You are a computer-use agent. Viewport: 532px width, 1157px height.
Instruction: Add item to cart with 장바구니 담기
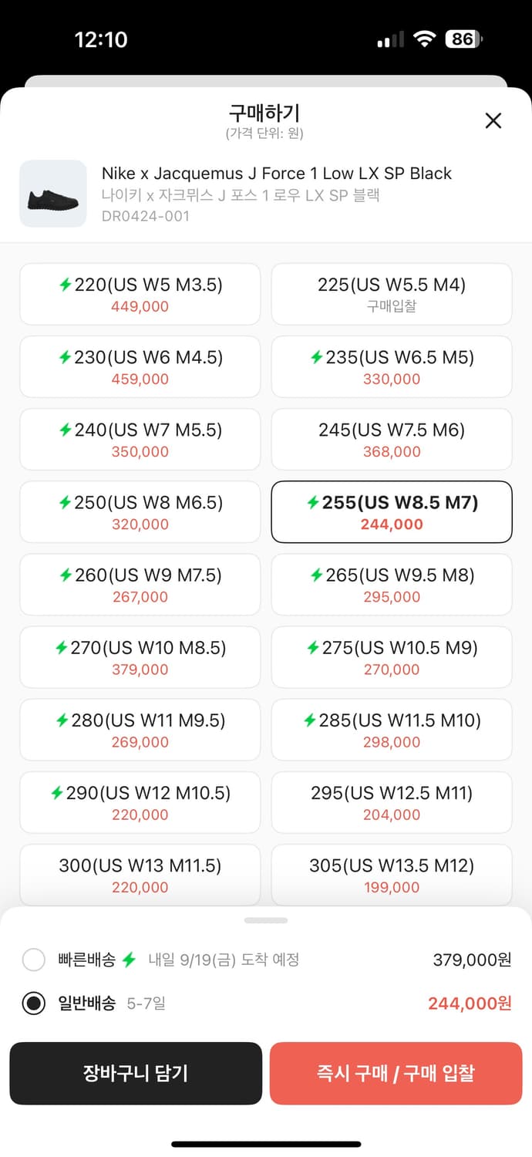pos(136,1073)
